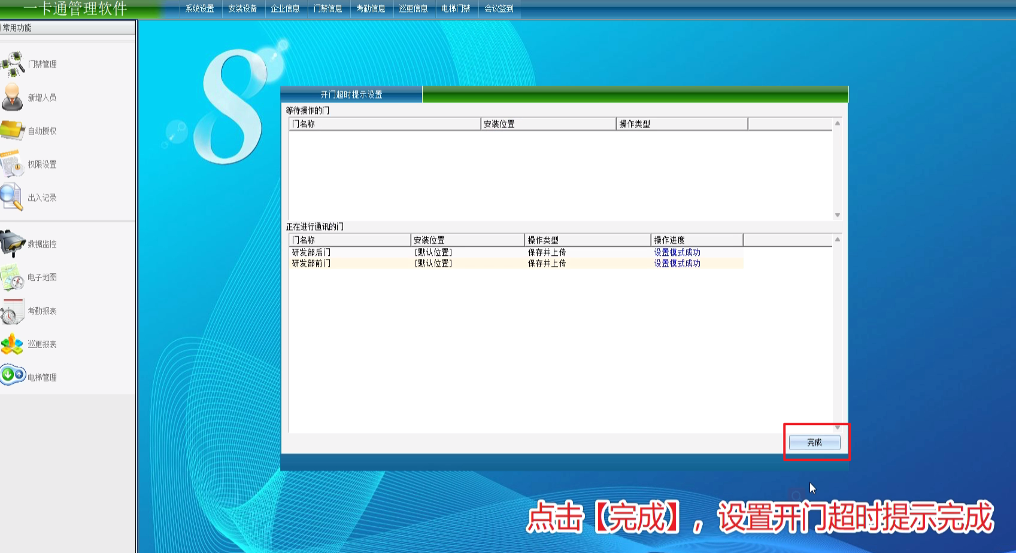Open the 考勤信息 menu
The height and width of the screenshot is (553, 1016).
371,8
